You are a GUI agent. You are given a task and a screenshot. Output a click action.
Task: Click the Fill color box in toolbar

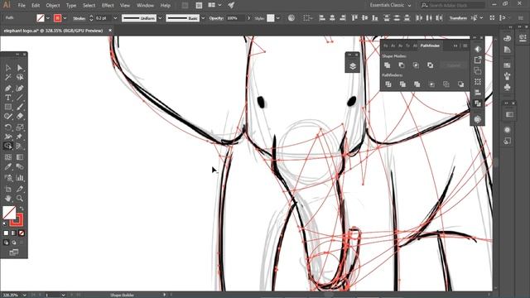click(9, 213)
